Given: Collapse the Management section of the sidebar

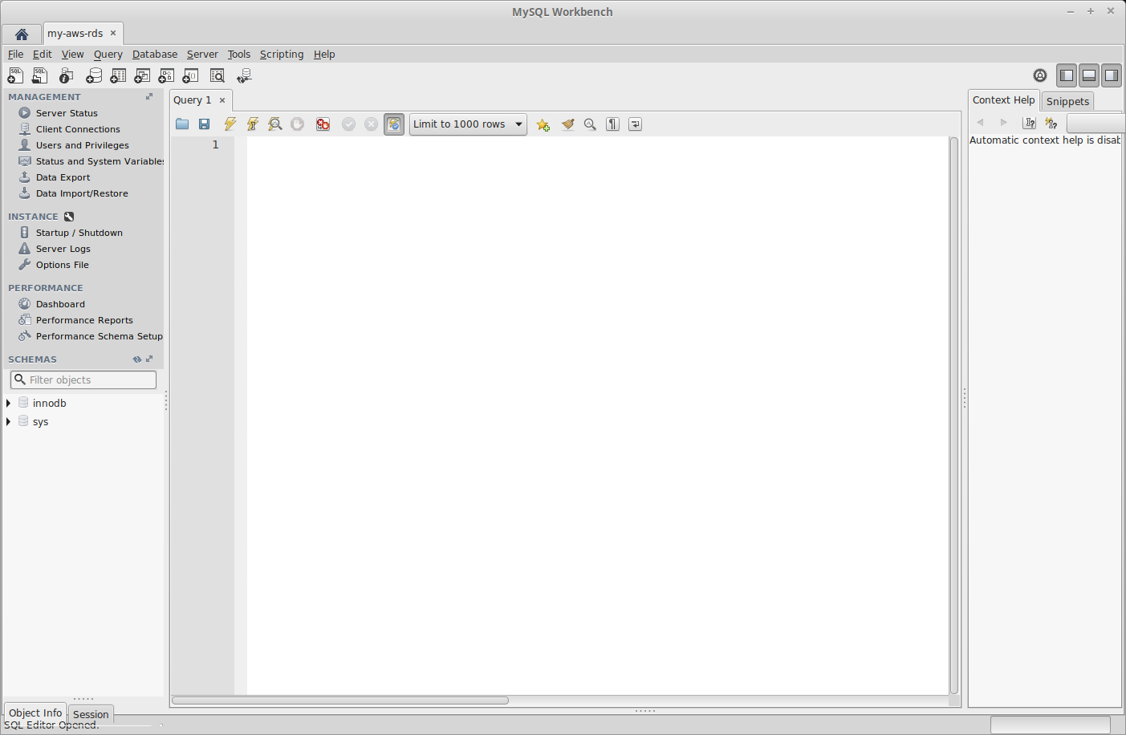Looking at the screenshot, I should click(x=149, y=96).
